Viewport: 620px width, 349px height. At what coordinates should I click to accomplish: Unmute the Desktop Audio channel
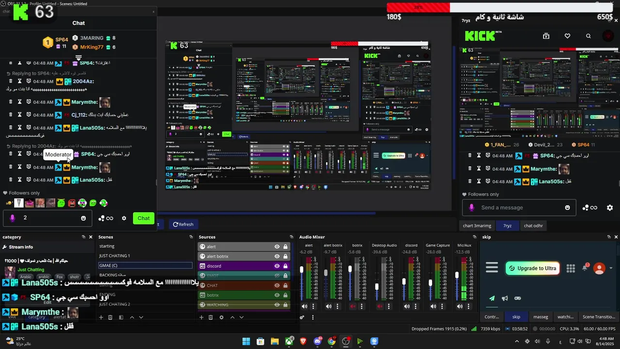pos(380,306)
